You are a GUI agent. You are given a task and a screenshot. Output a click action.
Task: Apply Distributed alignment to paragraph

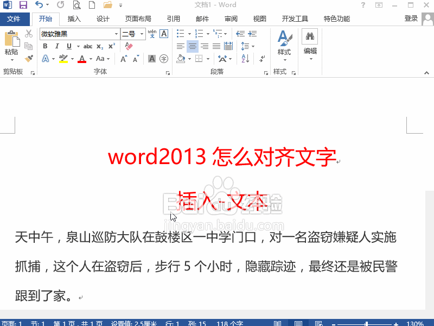pyautogui.click(x=228, y=46)
